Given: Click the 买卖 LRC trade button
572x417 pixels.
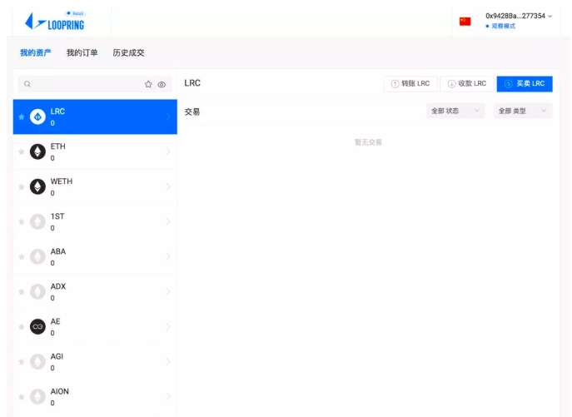Looking at the screenshot, I should click(x=525, y=84).
